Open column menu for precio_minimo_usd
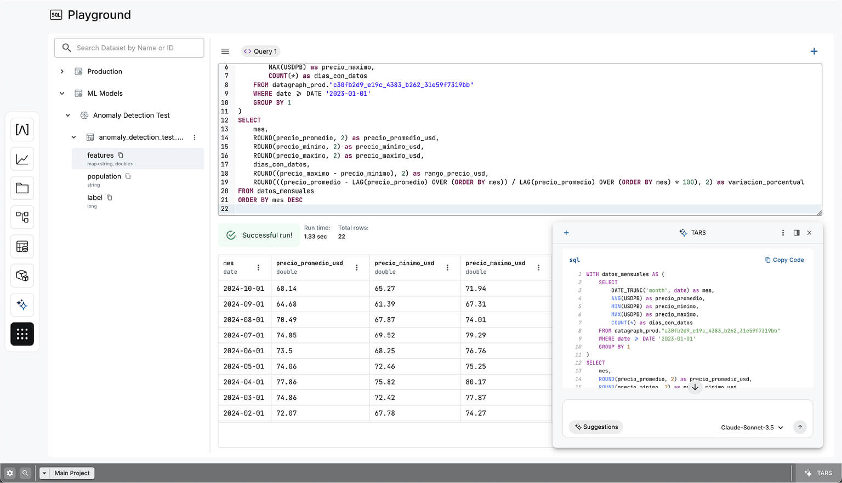The height and width of the screenshot is (483, 842). pyautogui.click(x=447, y=268)
